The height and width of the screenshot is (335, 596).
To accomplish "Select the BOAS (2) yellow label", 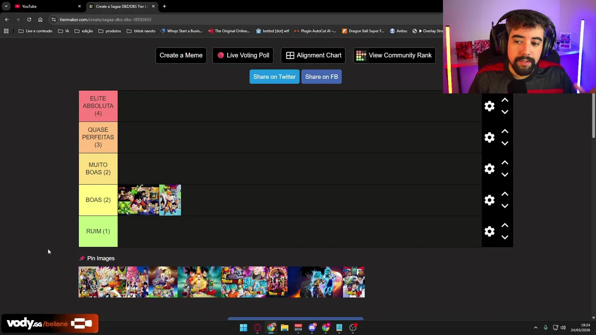I will pyautogui.click(x=98, y=200).
